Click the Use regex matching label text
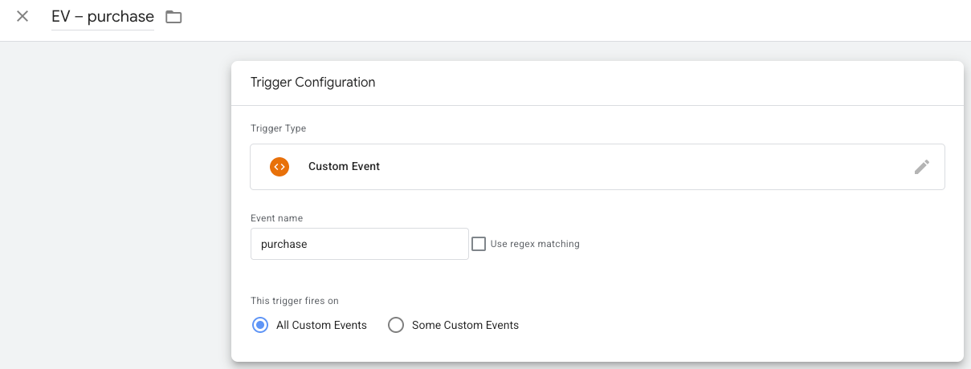 [x=535, y=244]
